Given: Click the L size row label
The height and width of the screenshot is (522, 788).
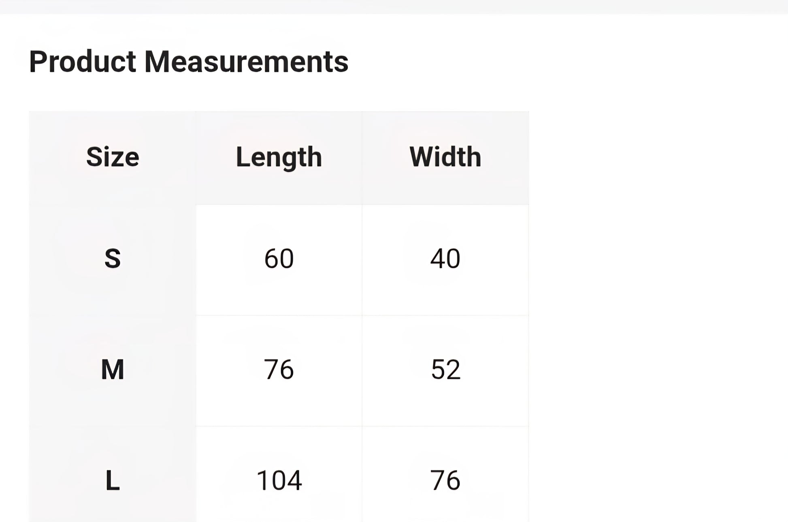Looking at the screenshot, I should (113, 480).
